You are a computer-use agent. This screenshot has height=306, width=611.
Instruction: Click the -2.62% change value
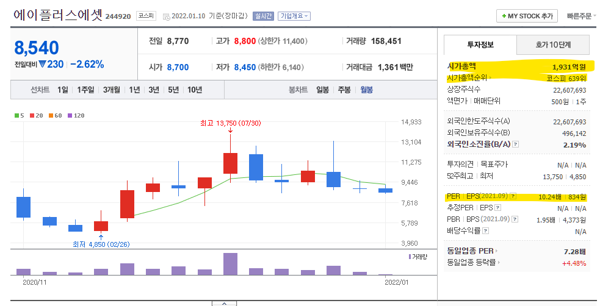tap(87, 64)
